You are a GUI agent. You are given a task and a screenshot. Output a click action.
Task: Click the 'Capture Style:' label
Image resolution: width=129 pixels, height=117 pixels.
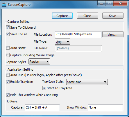pos(16,62)
